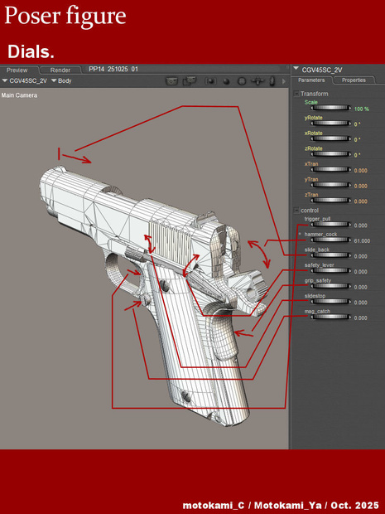Screen dimensions: 385x514
Task: Click the right arrow at the toolbar end
Action: pyautogui.click(x=284, y=81)
